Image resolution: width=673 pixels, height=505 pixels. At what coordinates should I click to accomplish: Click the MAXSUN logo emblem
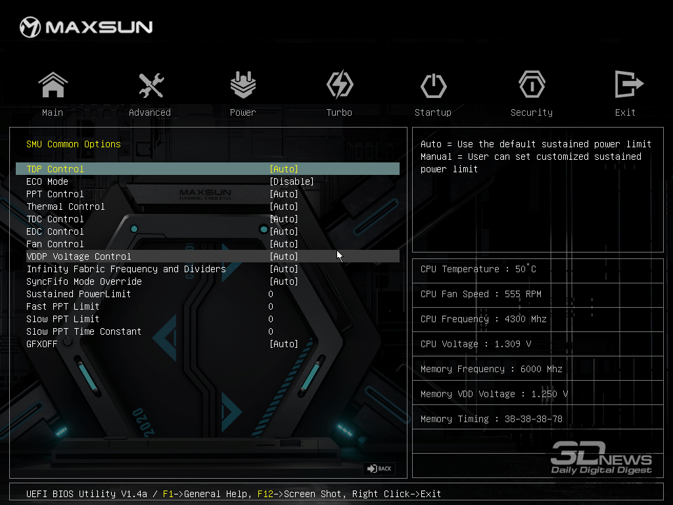30,27
